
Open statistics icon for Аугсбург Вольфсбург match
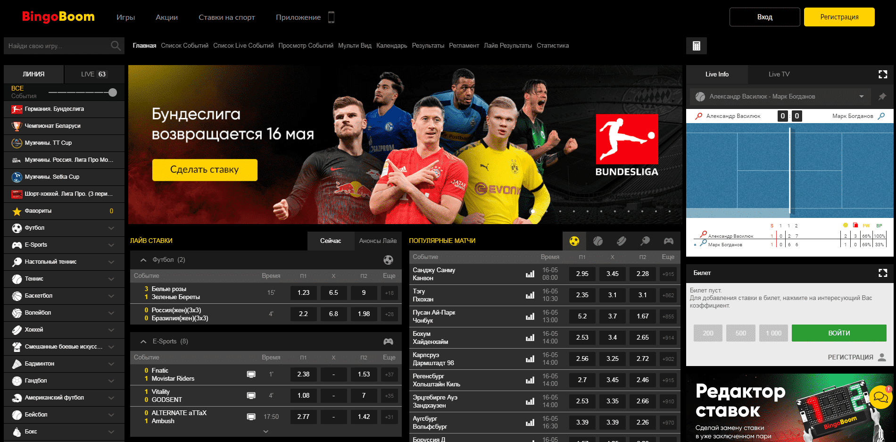click(530, 423)
